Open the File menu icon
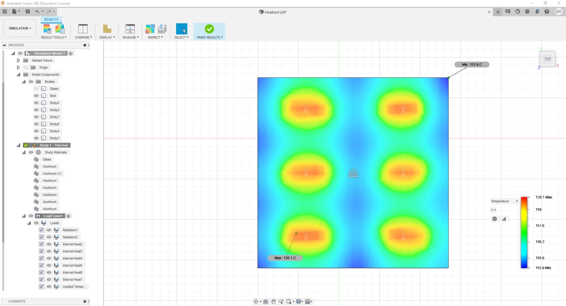 15,11
